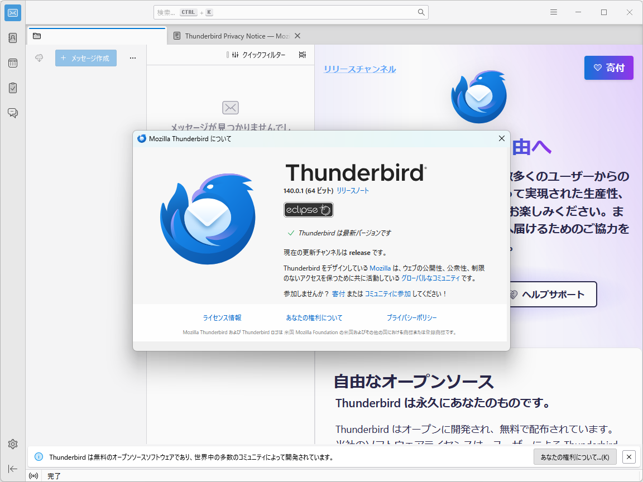The height and width of the screenshot is (482, 643).
Task: Click inside the search field
Action: [x=290, y=12]
